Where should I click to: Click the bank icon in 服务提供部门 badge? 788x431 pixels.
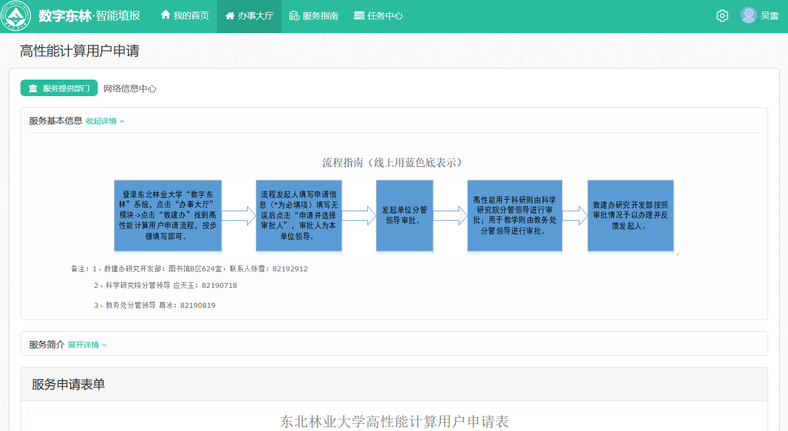click(x=33, y=88)
